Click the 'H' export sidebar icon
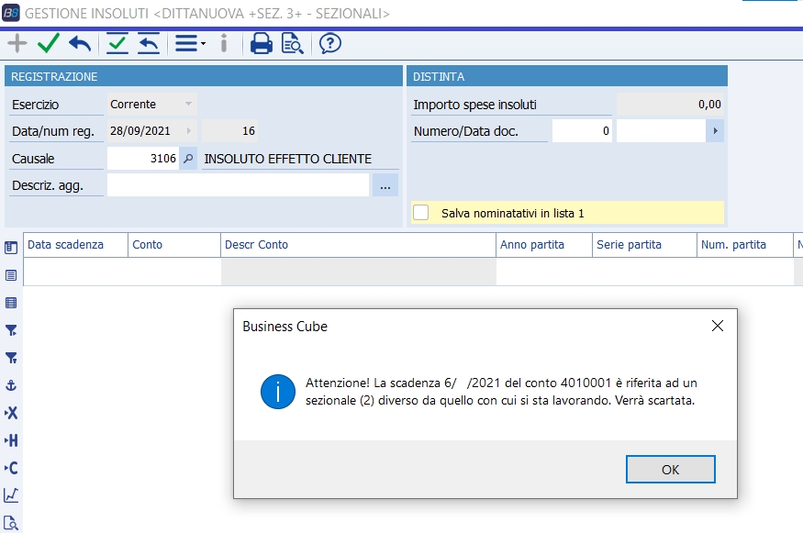803x533 pixels. coord(11,440)
